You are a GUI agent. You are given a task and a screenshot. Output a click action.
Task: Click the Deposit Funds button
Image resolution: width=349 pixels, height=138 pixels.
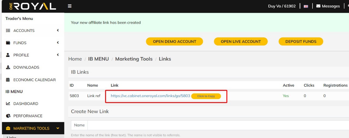pos(301,41)
